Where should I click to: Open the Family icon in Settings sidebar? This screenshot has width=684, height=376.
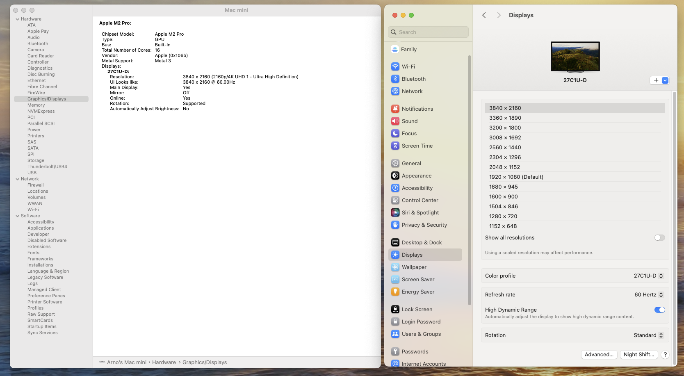(395, 49)
